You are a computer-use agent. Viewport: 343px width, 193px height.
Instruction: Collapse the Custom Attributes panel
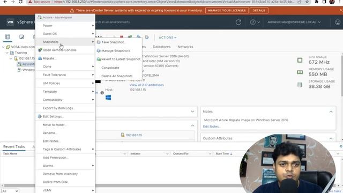click(x=331, y=138)
